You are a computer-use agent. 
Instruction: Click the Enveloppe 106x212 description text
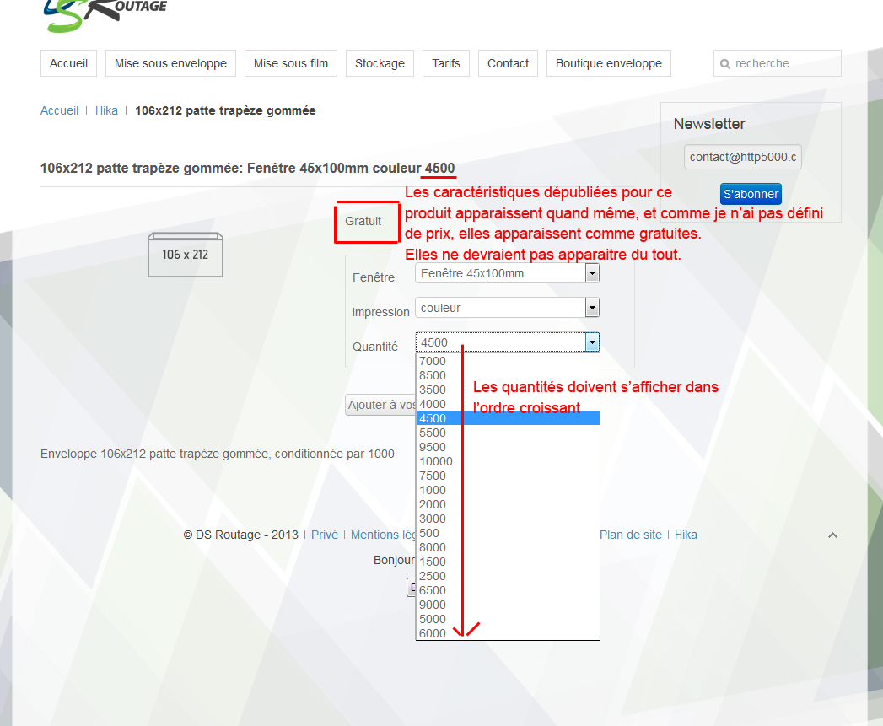coord(218,454)
